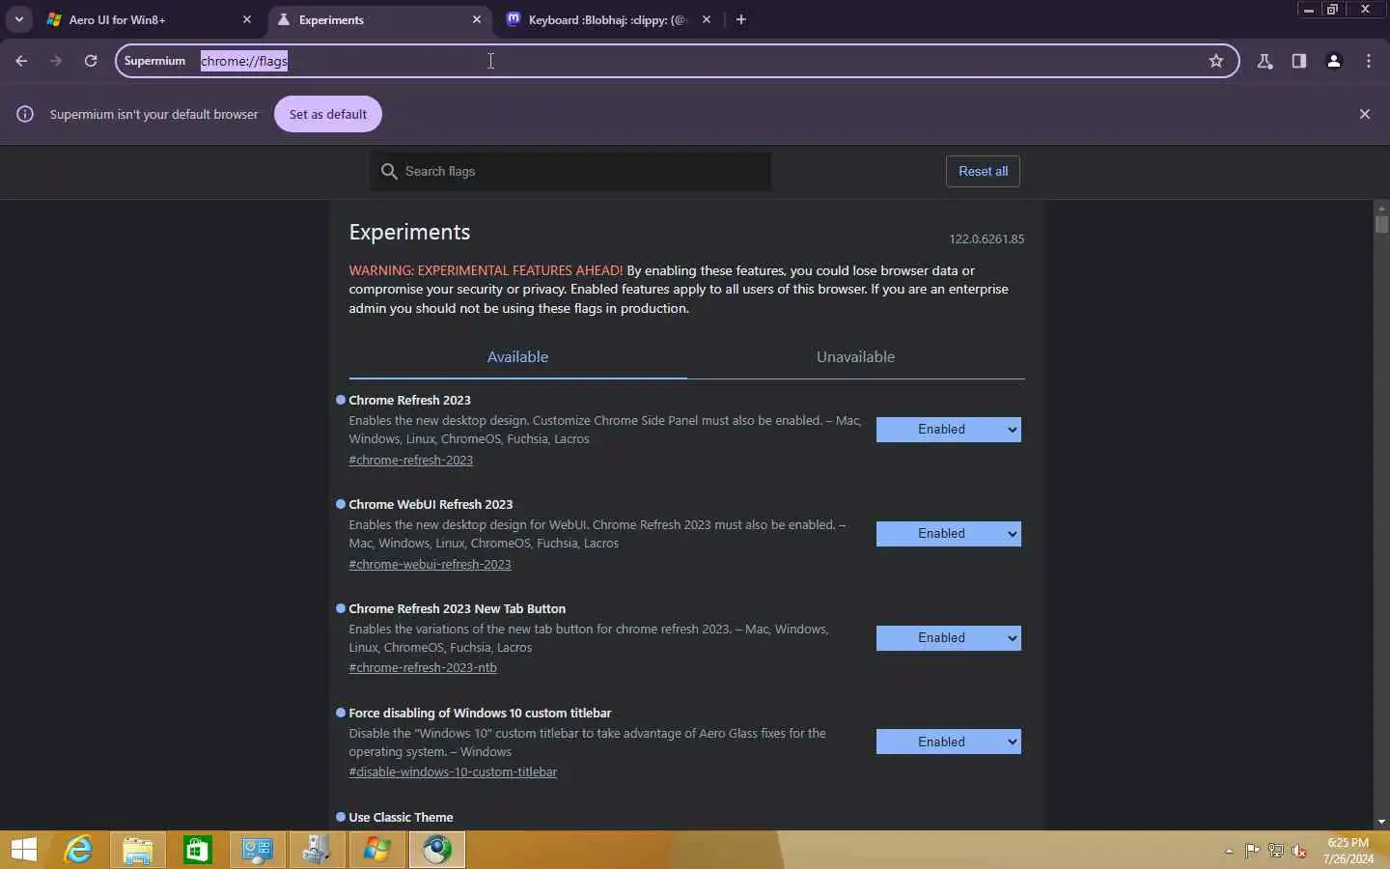Reload the current page

coord(91,61)
